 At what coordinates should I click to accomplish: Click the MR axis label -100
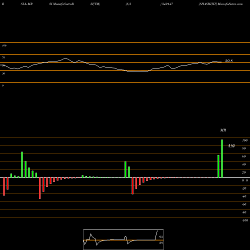[245, 220]
